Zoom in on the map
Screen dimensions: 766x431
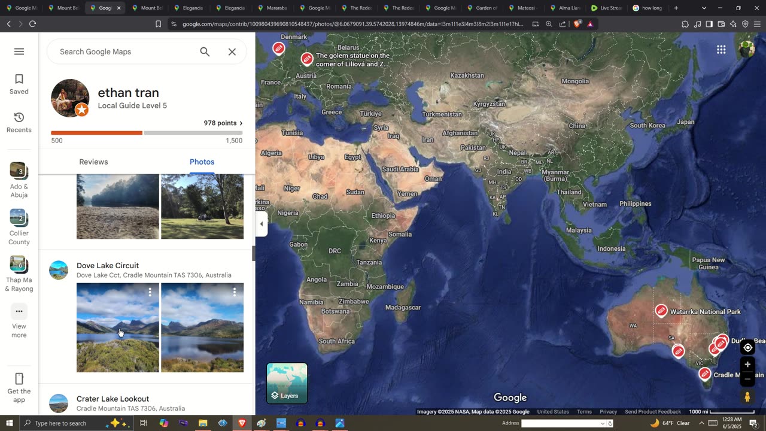click(x=747, y=365)
